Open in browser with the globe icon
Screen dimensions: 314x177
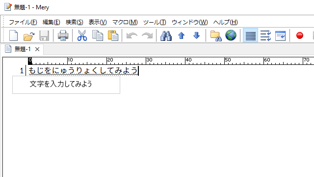pos(231,35)
